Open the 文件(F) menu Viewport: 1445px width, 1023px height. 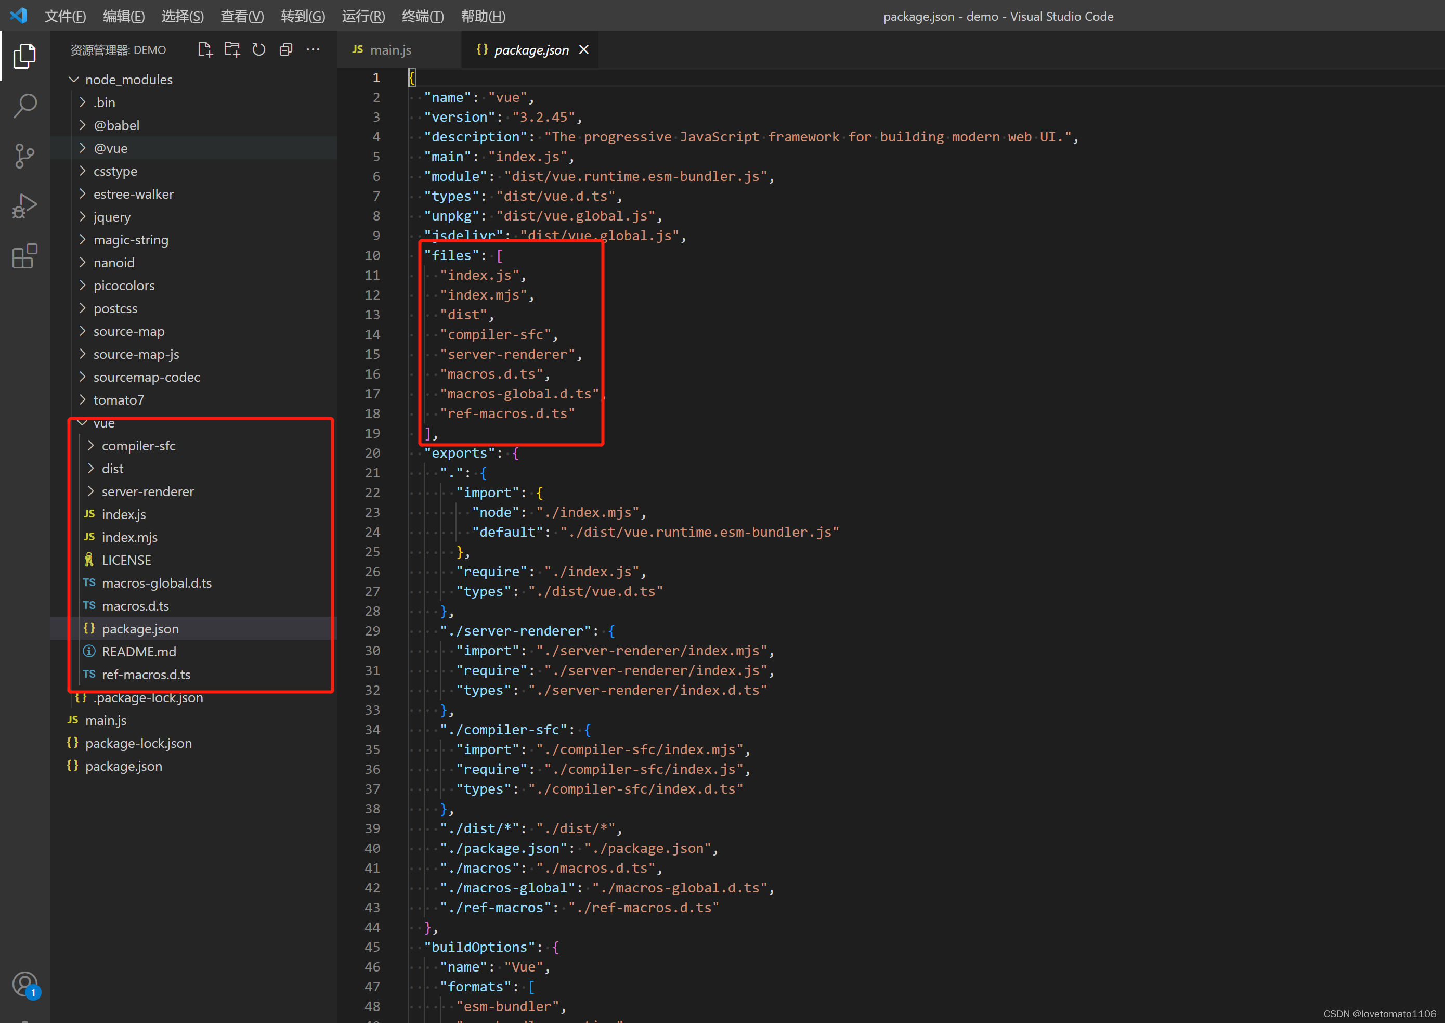point(65,16)
